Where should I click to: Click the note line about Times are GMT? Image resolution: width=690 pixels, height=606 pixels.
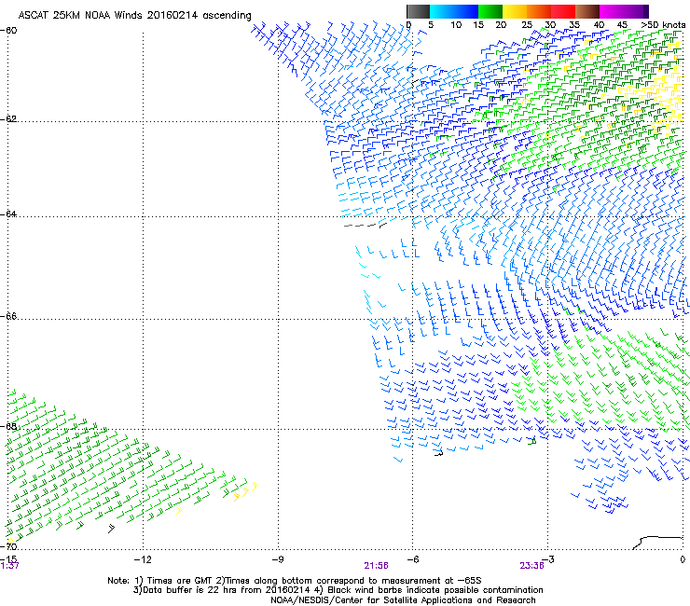coord(295,581)
